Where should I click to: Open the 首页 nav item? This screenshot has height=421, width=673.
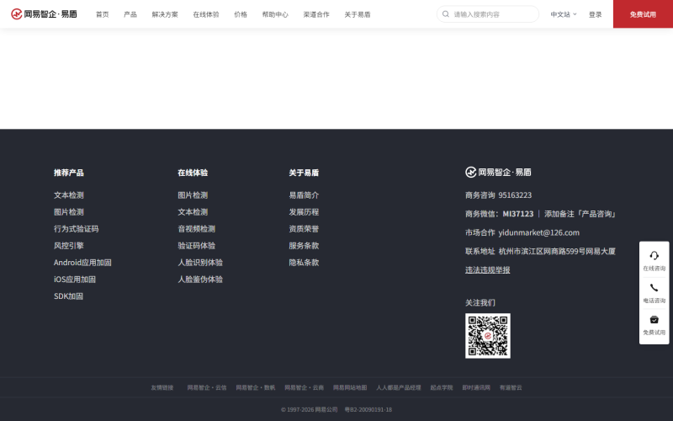(102, 14)
